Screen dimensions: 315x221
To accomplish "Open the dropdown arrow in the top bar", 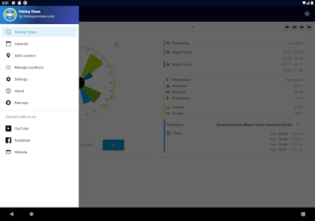I will tap(193, 27).
